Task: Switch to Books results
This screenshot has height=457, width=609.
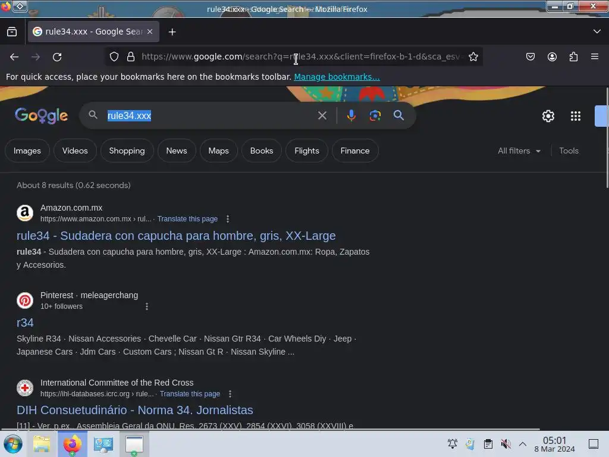Action: (262, 151)
